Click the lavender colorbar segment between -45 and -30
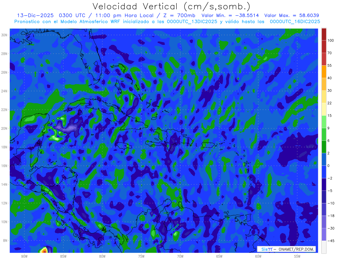The width and height of the screenshot is (337, 260). (x=324, y=234)
